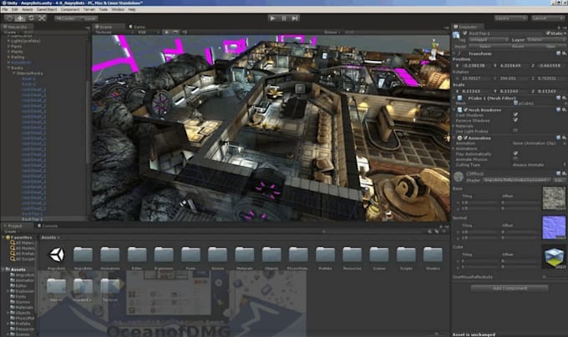Image resolution: width=568 pixels, height=337 pixels.
Task: Toggle the Static checkbox
Action: (x=548, y=33)
